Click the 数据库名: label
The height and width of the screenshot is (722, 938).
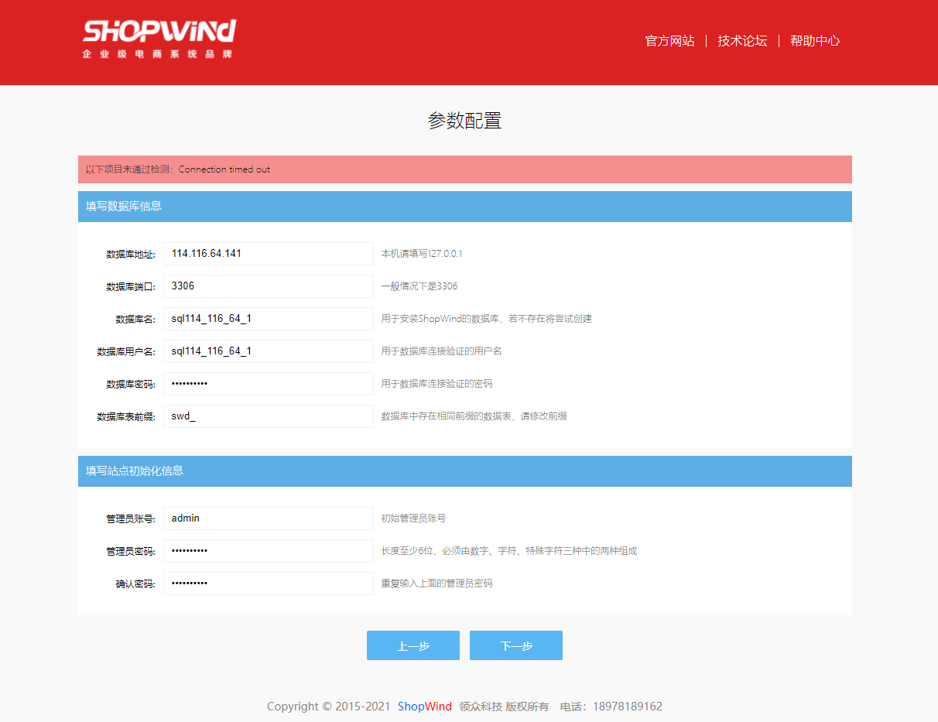click(135, 320)
